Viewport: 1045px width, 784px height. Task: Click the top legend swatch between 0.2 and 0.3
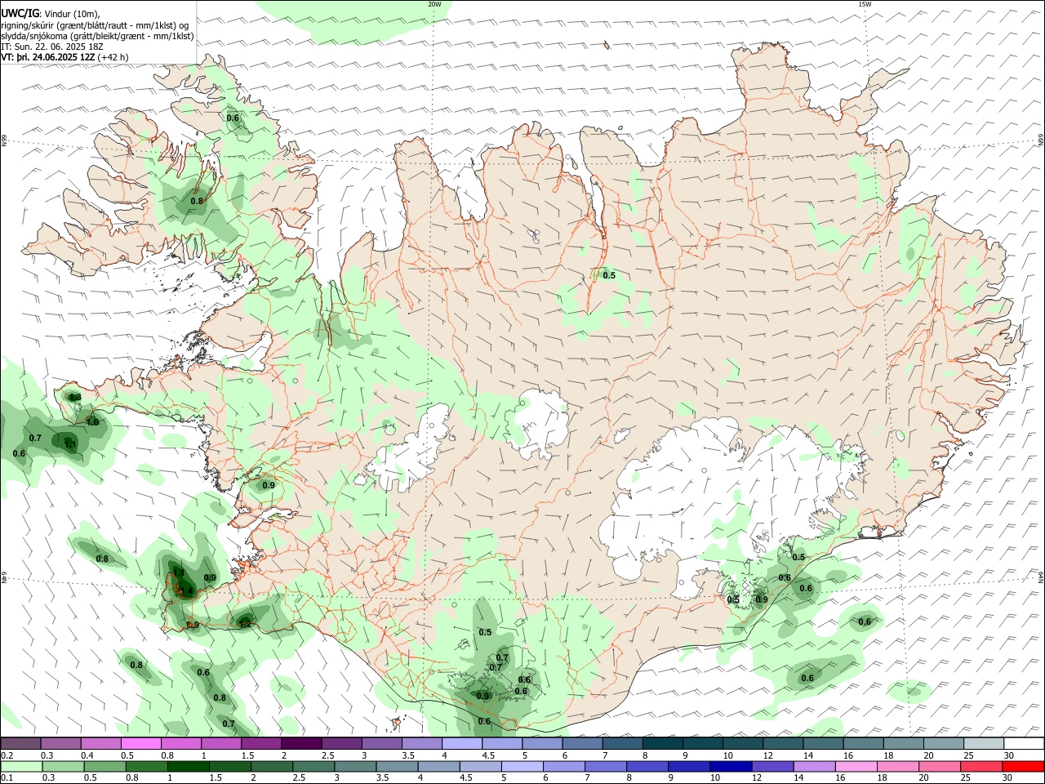pyautogui.click(x=20, y=743)
